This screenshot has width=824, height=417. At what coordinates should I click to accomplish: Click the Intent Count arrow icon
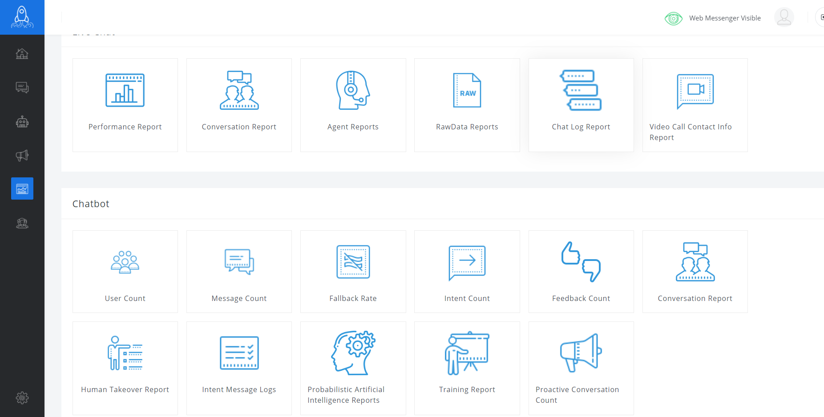pyautogui.click(x=467, y=263)
